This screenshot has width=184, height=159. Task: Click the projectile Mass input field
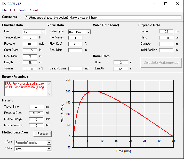[166, 38]
